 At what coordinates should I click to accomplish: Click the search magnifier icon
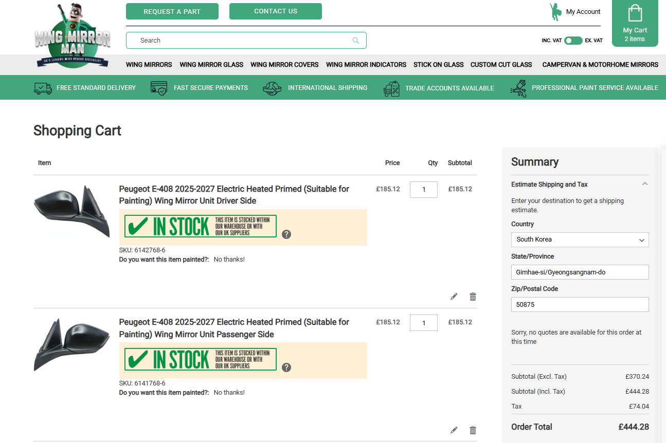tap(355, 40)
